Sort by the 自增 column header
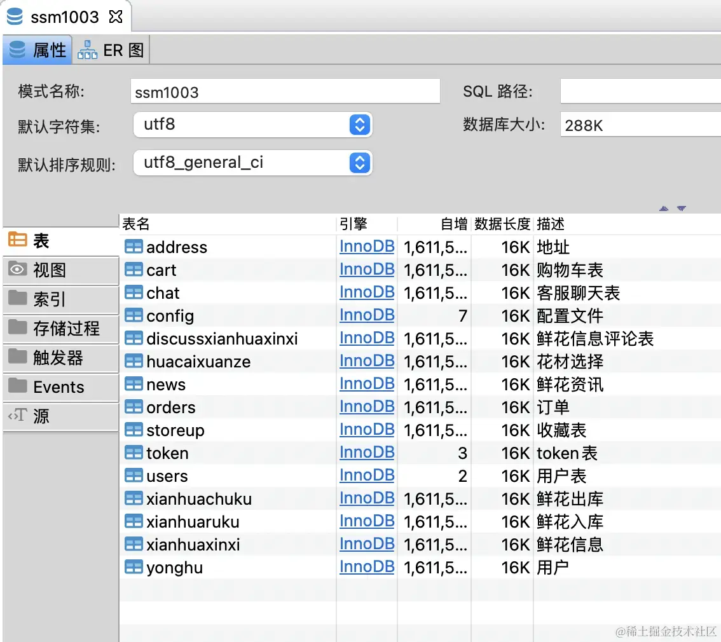The width and height of the screenshot is (721, 642). point(434,224)
